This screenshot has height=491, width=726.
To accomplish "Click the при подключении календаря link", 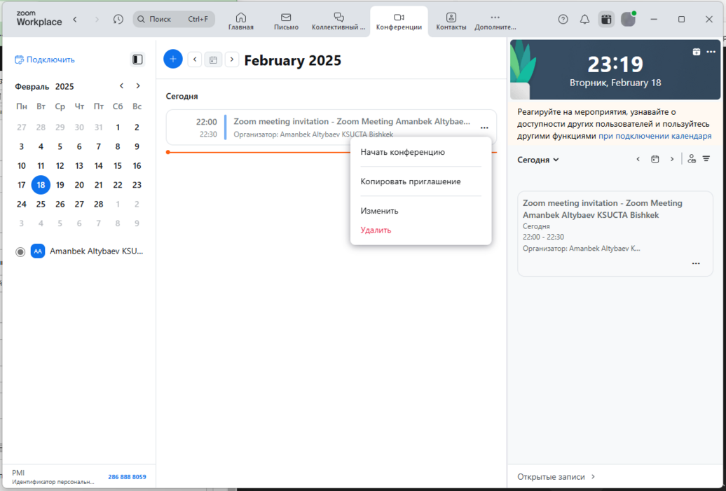I will tap(655, 136).
